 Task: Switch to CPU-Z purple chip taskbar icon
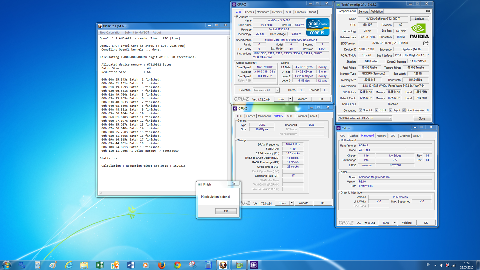(x=254, y=265)
